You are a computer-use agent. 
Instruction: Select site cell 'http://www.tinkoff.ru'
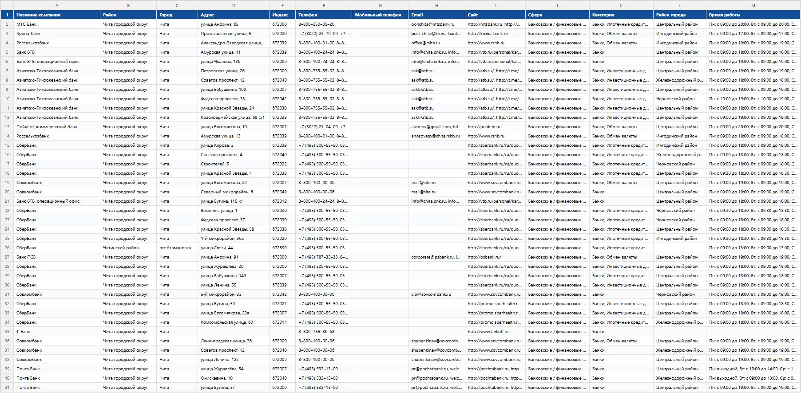(x=495, y=332)
